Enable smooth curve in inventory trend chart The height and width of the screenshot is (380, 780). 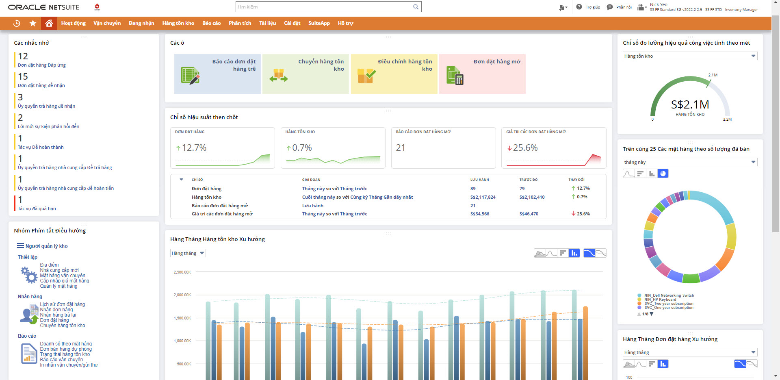(589, 253)
